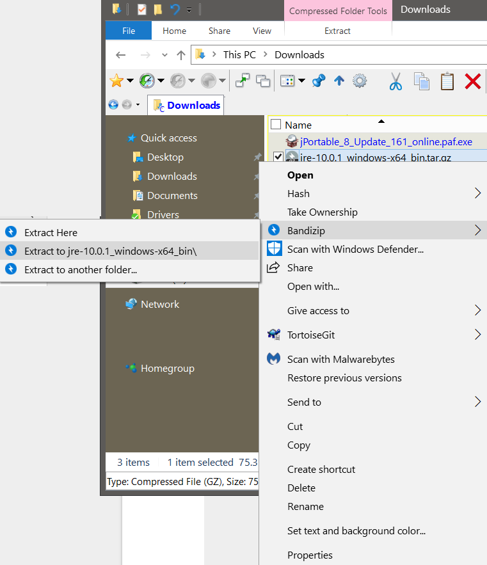Switch to the Home ribbon tab
The height and width of the screenshot is (565, 487).
pyautogui.click(x=174, y=31)
